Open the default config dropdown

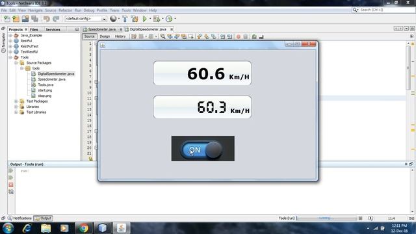pyautogui.click(x=85, y=19)
